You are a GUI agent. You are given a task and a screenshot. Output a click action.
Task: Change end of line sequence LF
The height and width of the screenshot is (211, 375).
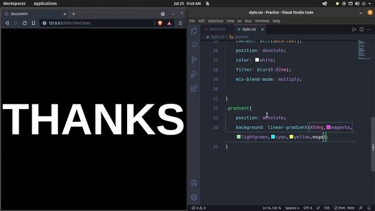pos(318,208)
